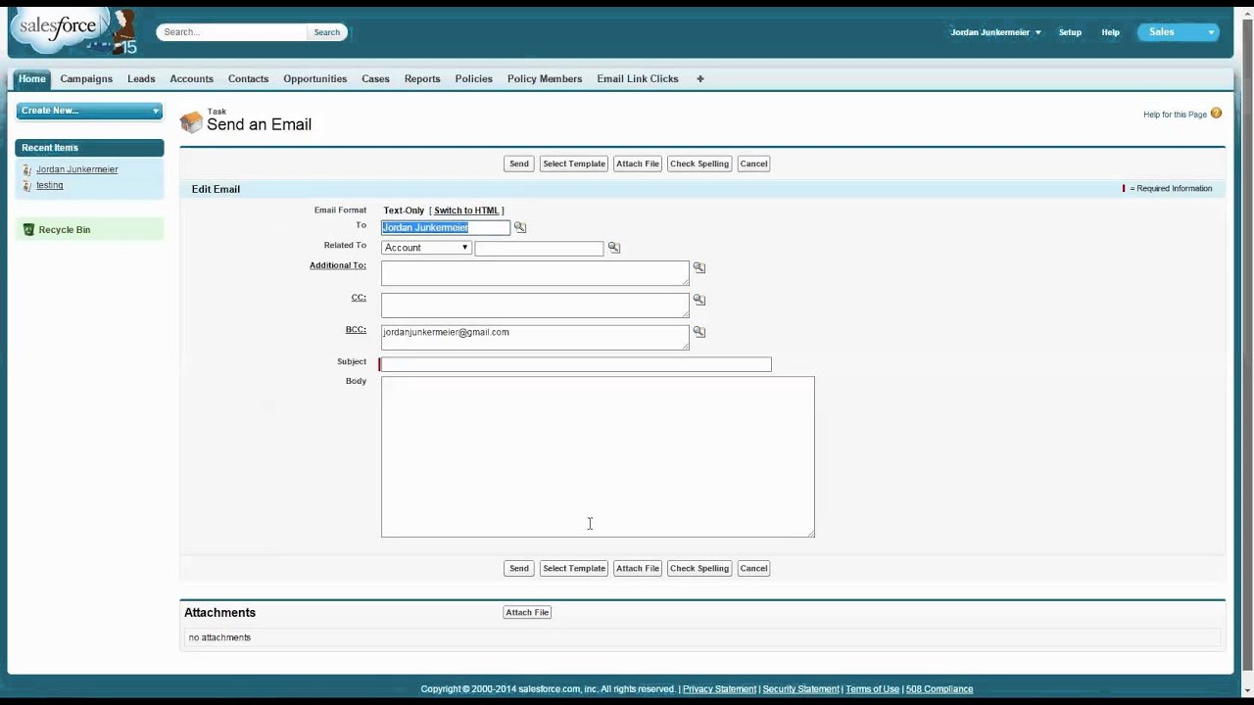Click the Recycle Bin icon in sidebar
This screenshot has width=1254, height=705.
pyautogui.click(x=28, y=229)
